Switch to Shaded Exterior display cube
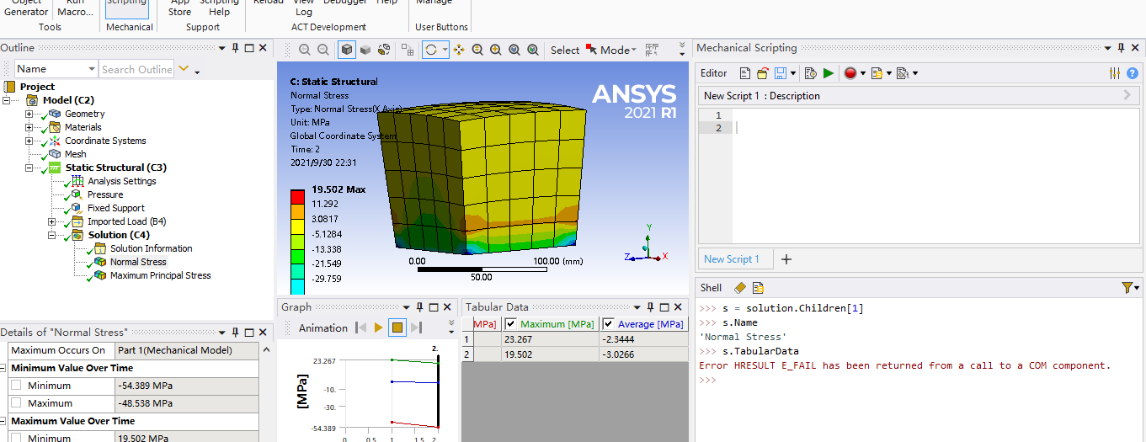1146x442 pixels. coord(365,51)
